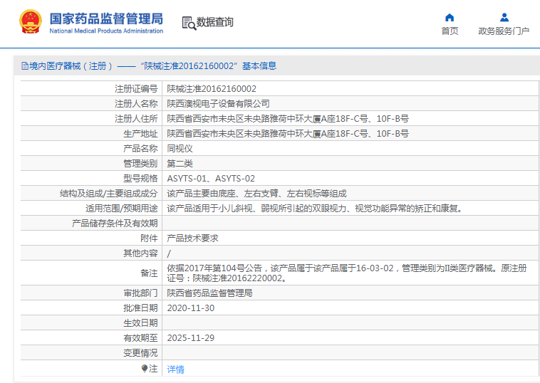Click the 注册人名称 label

click(136, 103)
